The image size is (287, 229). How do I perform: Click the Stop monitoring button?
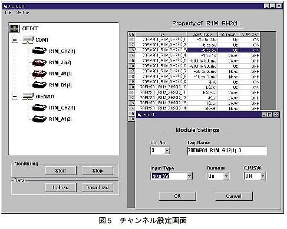[x=97, y=171]
